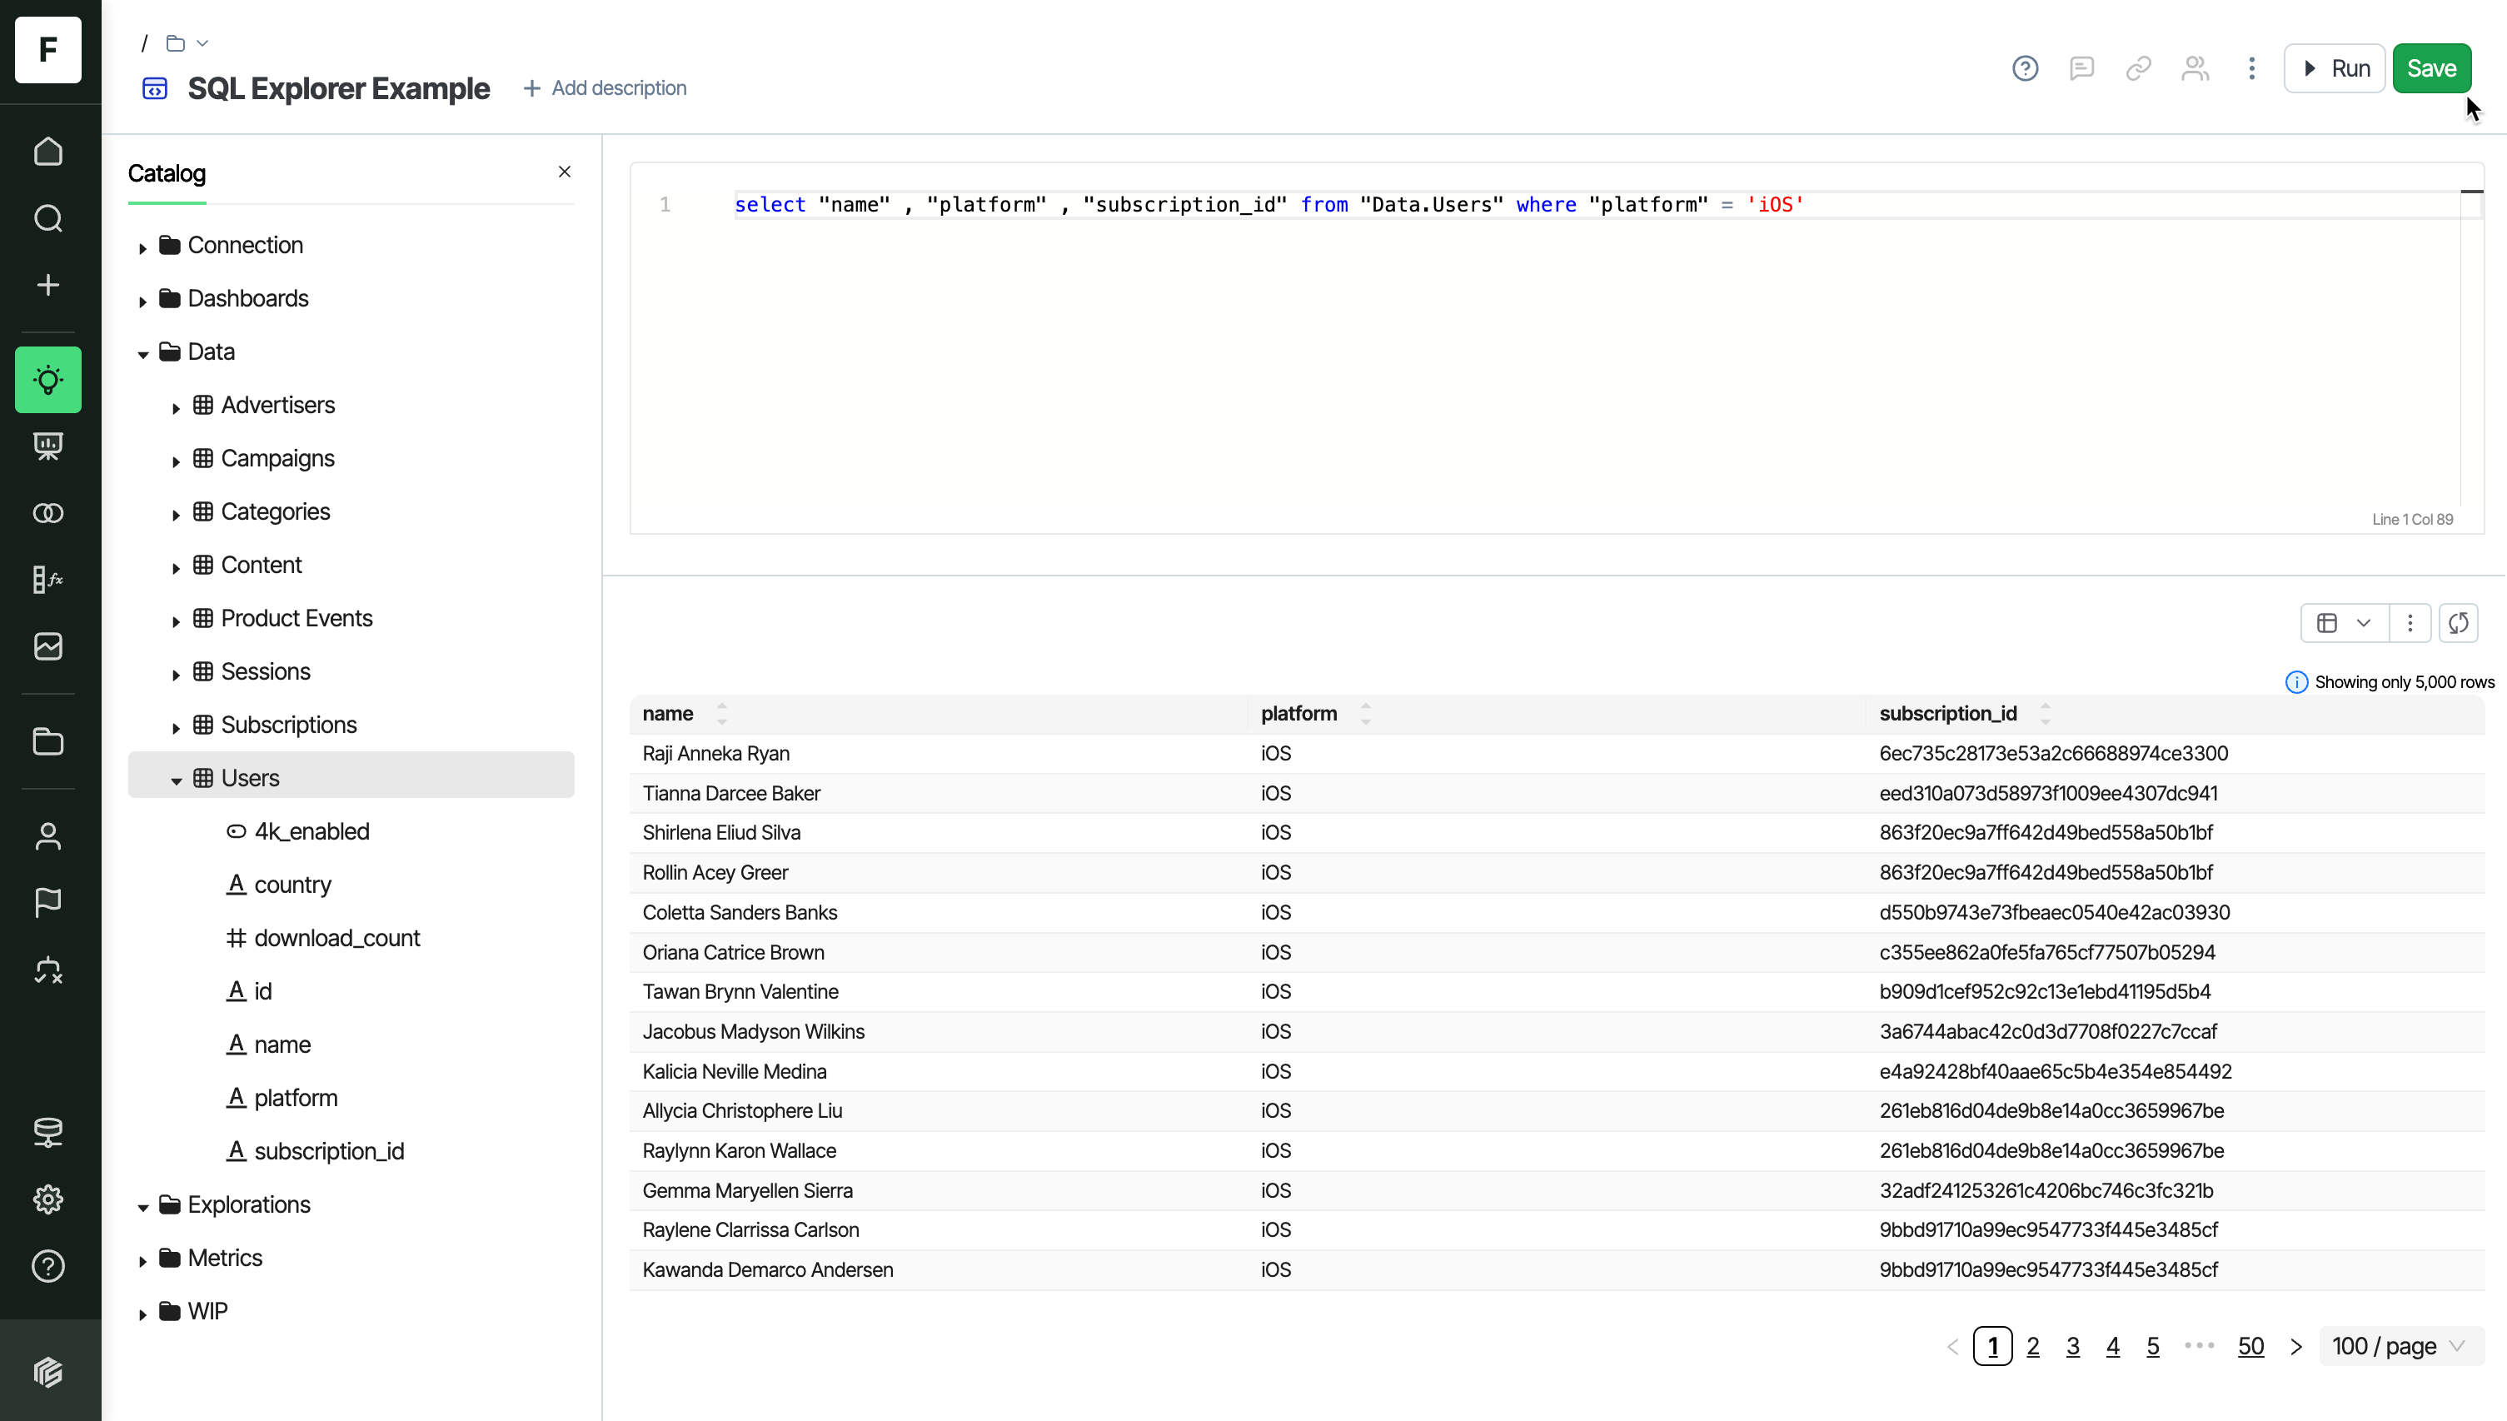Open the Search icon in sidebar
Screen dimensions: 2507x1421
tap(47, 218)
